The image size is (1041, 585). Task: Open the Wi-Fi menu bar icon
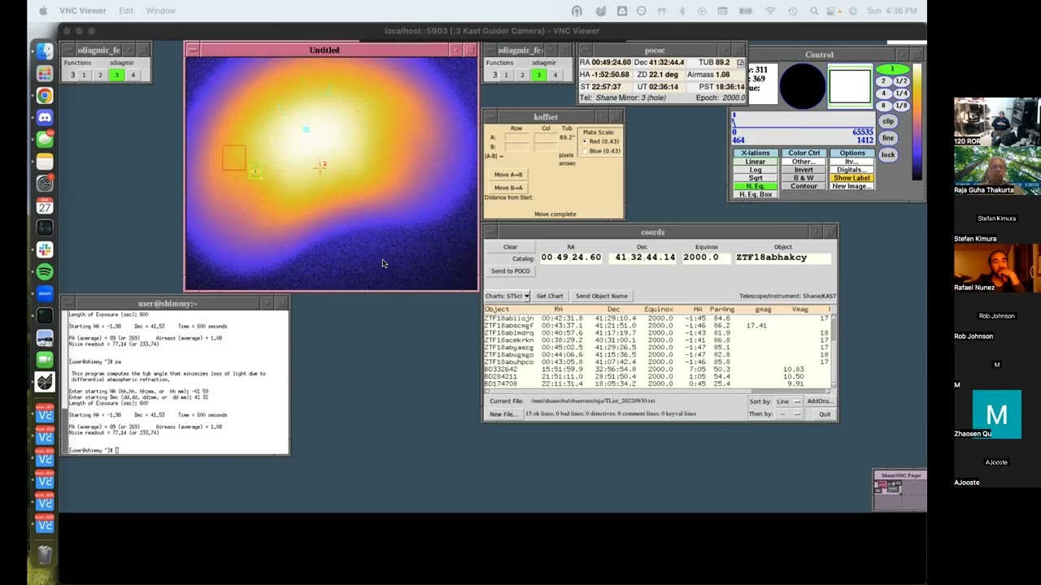pyautogui.click(x=770, y=11)
